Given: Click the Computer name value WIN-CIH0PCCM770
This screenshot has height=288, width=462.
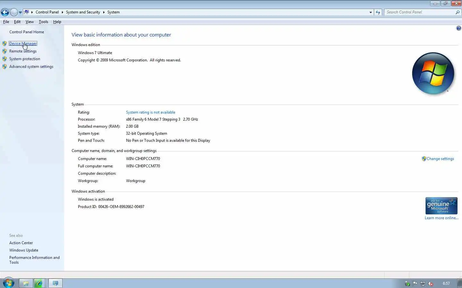Looking at the screenshot, I should (x=143, y=159).
